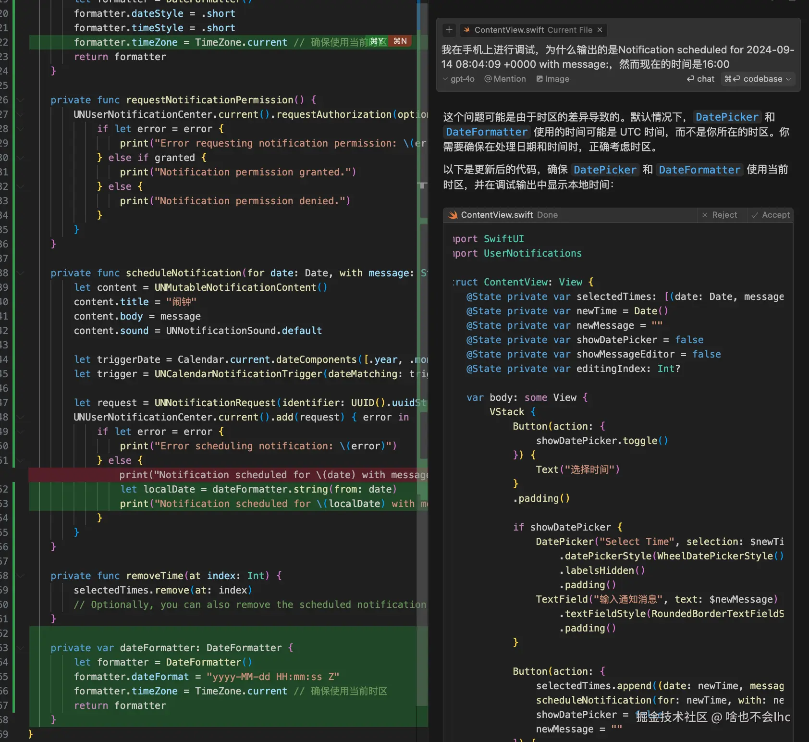Accept the suggested ContentView.swift changes
809x742 pixels.
tap(771, 215)
